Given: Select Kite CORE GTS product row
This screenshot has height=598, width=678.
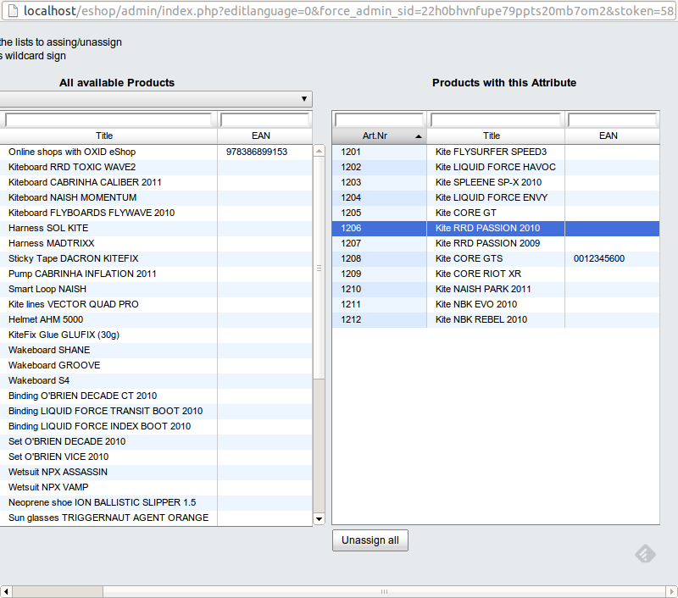Looking at the screenshot, I should [x=495, y=258].
